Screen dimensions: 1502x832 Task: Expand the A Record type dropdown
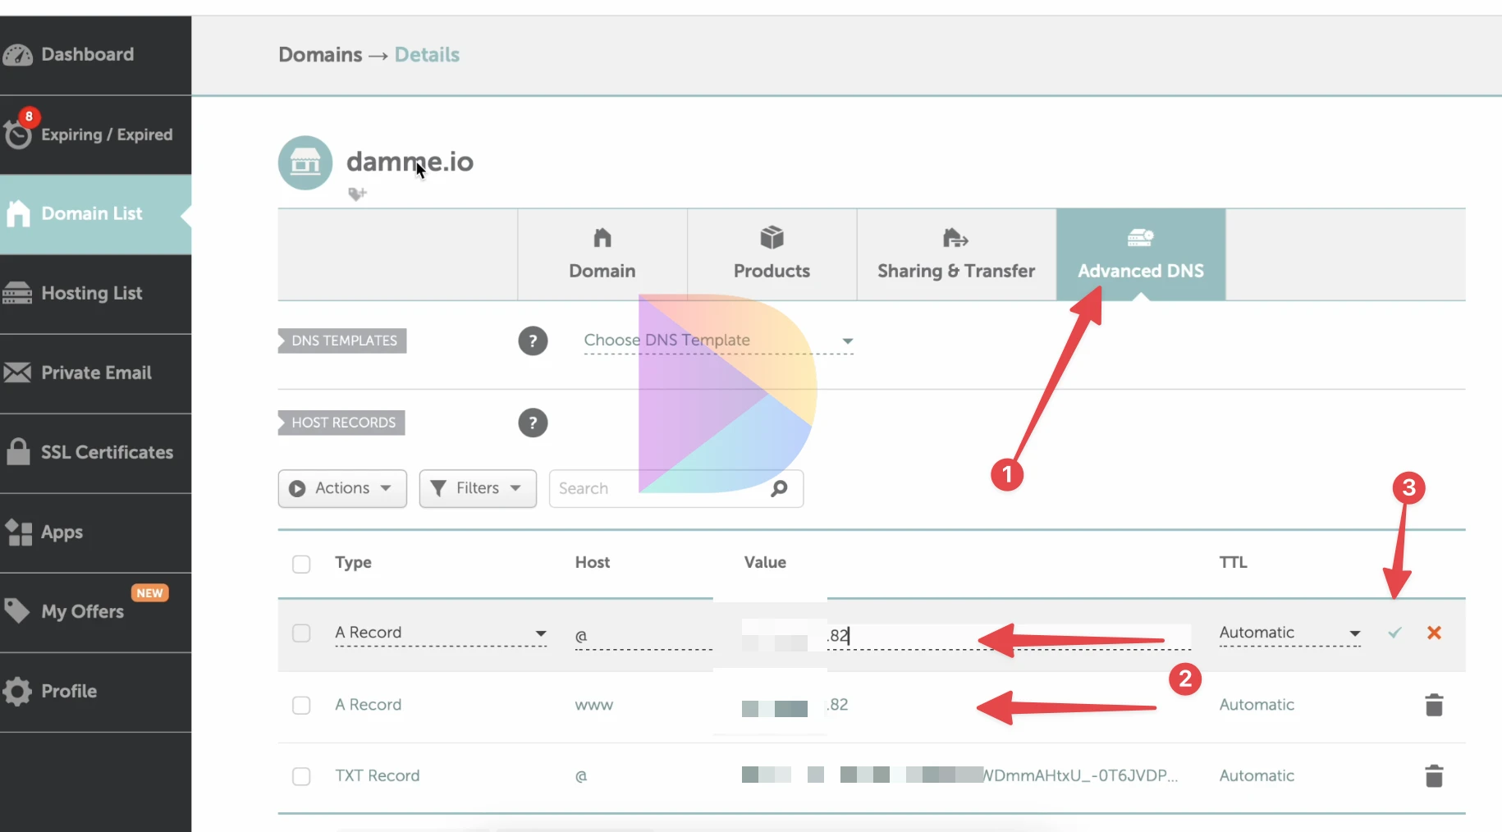click(441, 633)
